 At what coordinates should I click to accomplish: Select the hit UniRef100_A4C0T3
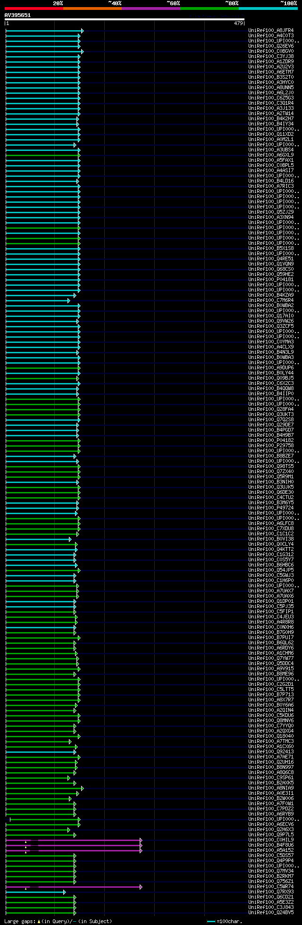(x=271, y=36)
